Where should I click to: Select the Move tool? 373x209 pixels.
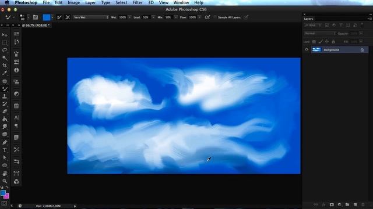point(5,35)
